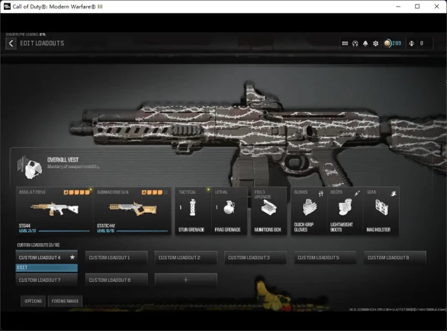Select Custom Loadout 3
The image size is (447, 331).
tap(255, 257)
